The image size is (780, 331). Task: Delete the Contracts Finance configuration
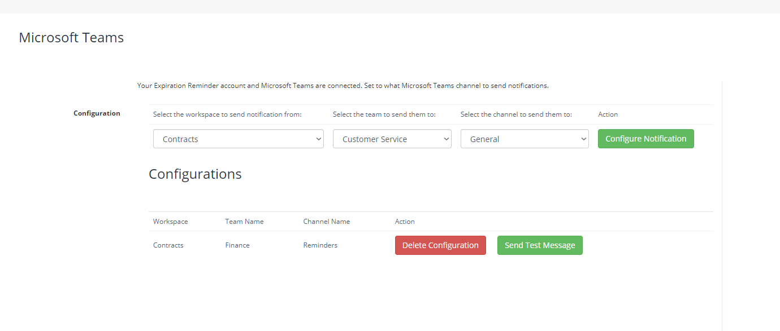pyautogui.click(x=440, y=245)
